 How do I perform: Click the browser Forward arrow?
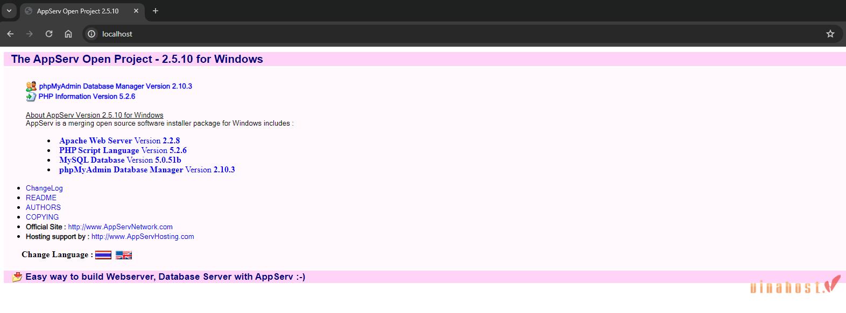tap(30, 34)
